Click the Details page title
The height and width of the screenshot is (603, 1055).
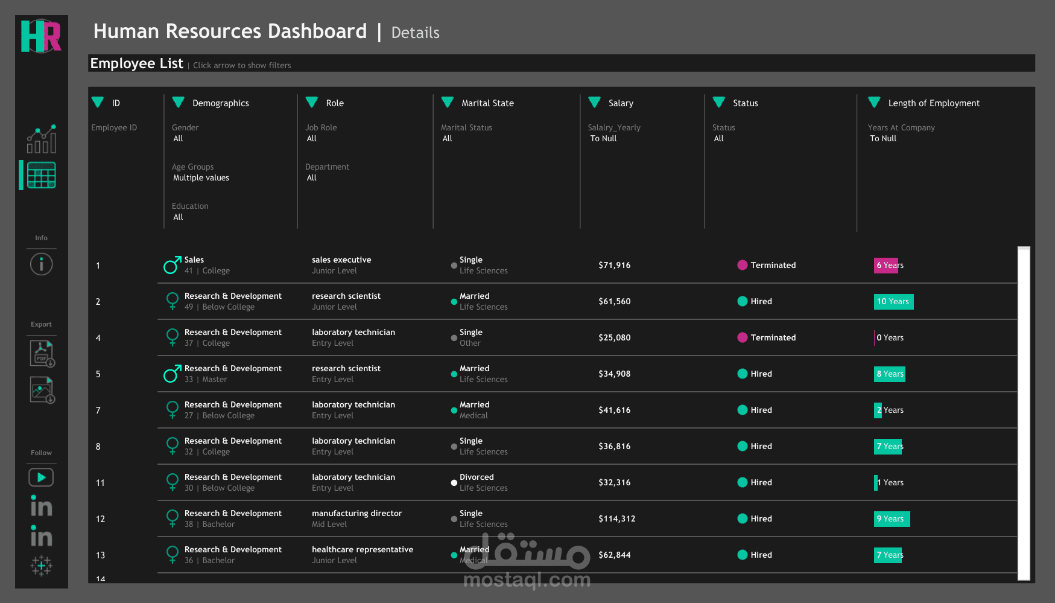pos(416,33)
